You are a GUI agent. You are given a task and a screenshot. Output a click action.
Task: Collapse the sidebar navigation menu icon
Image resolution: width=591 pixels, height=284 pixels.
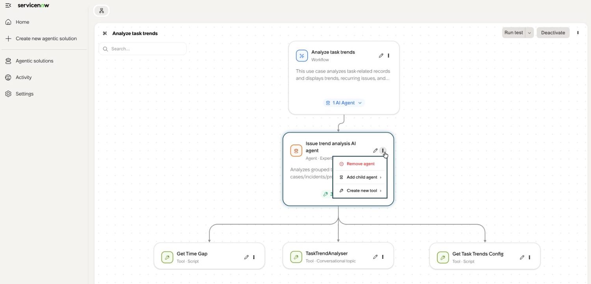click(x=8, y=6)
